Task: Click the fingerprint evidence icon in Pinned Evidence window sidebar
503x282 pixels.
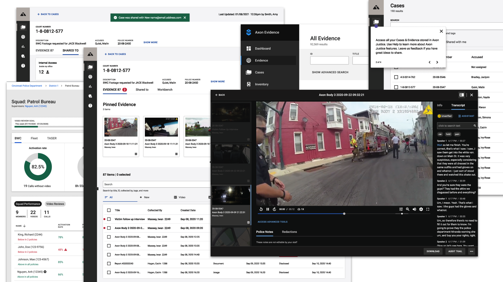Action: [90, 77]
